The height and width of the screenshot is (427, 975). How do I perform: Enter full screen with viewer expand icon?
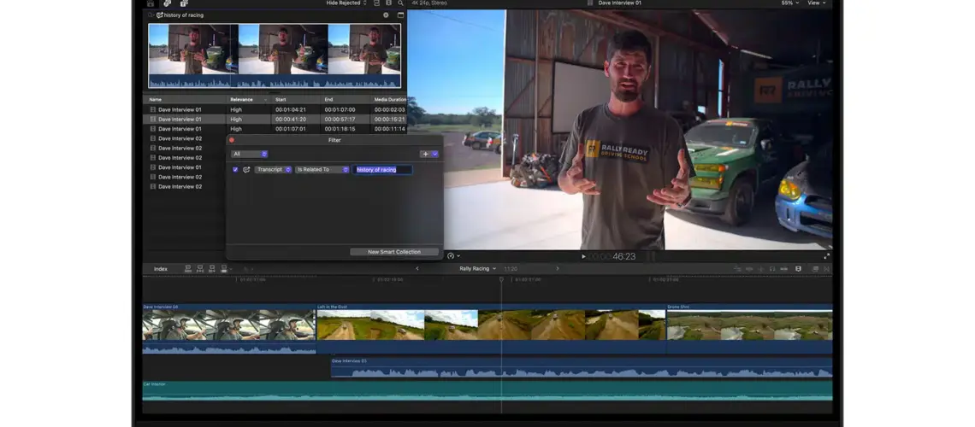click(826, 256)
